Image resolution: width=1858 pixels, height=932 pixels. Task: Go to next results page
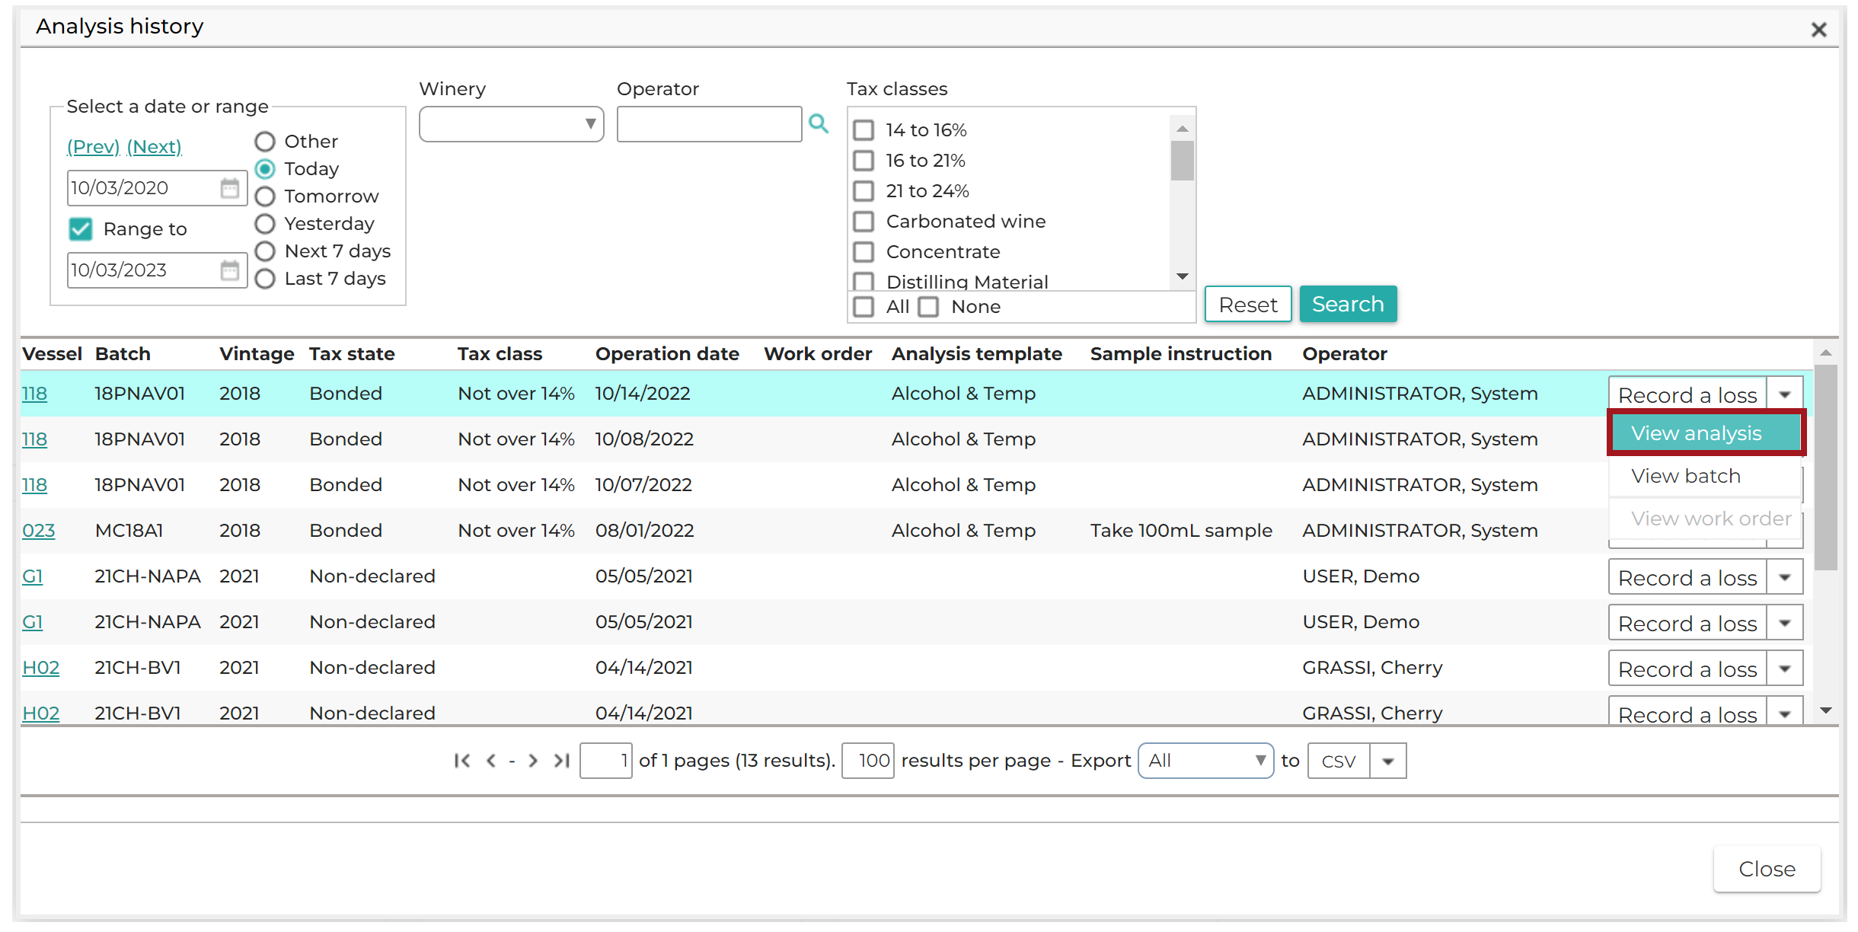[x=533, y=761]
